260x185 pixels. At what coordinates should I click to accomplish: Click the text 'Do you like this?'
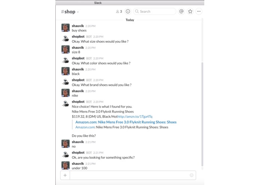pos(84,136)
